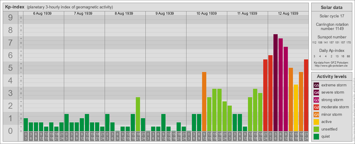Click the unsettled legend label
This screenshot has width=355, height=144.
click(x=330, y=129)
